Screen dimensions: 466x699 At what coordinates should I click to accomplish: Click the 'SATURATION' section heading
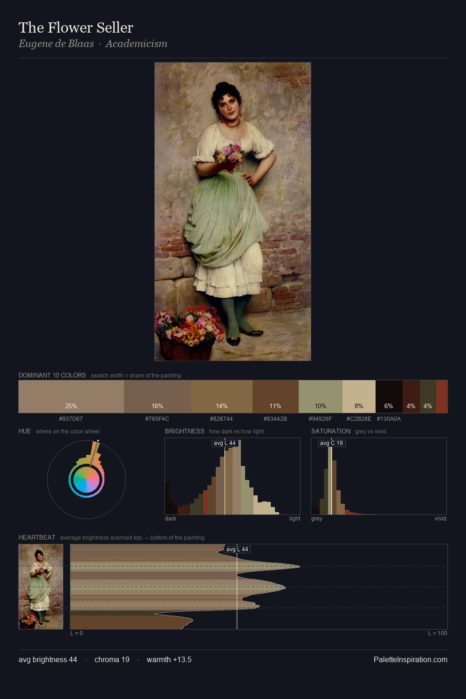331,431
